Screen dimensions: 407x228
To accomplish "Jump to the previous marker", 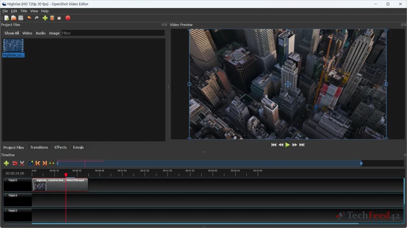I will (x=38, y=163).
